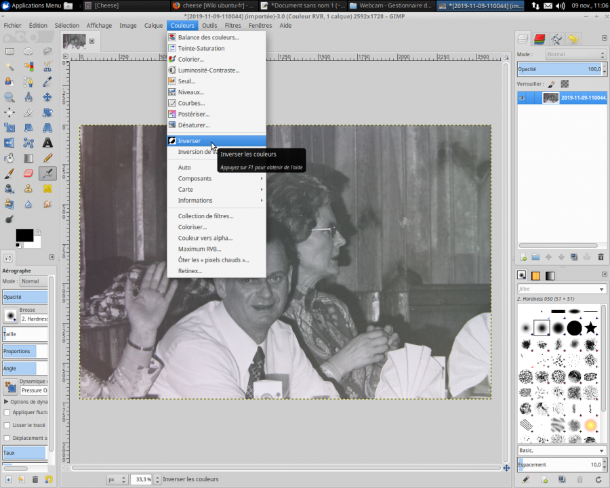Toggle visibility of layer 2019-11-09-110044
This screenshot has height=488, width=610.
pyautogui.click(x=522, y=98)
